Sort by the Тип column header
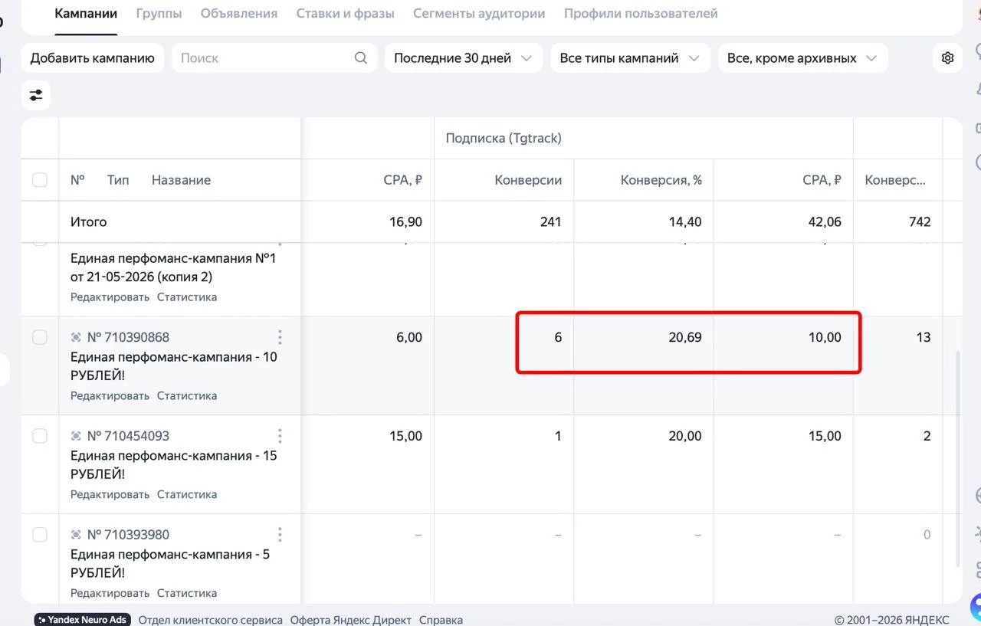981x626 pixels. 118,180
